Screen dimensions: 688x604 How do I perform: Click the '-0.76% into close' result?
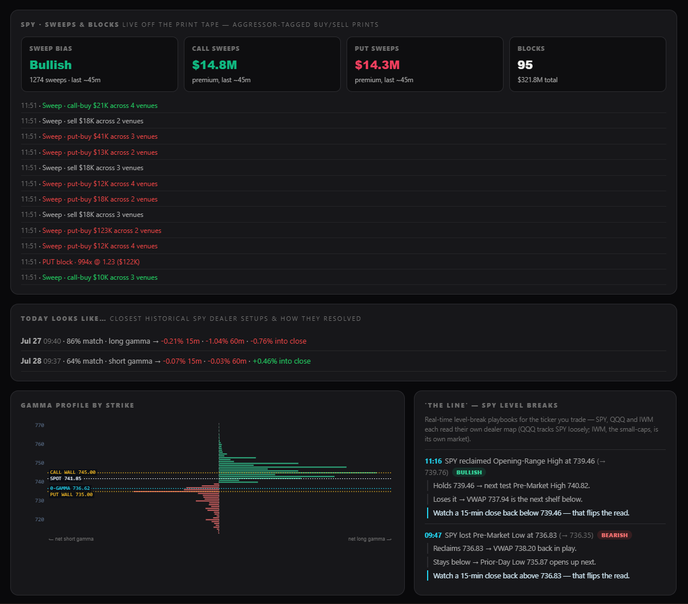[279, 341]
